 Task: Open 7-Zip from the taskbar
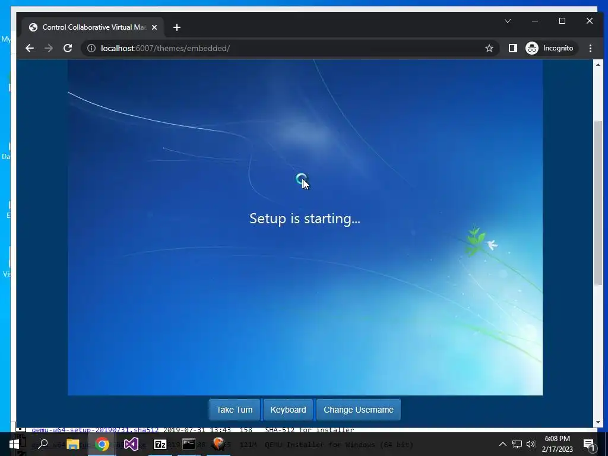tap(160, 444)
